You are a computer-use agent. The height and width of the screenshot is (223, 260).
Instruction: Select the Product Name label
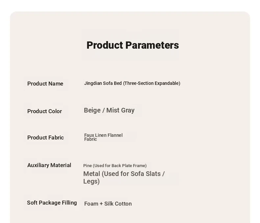click(x=45, y=84)
